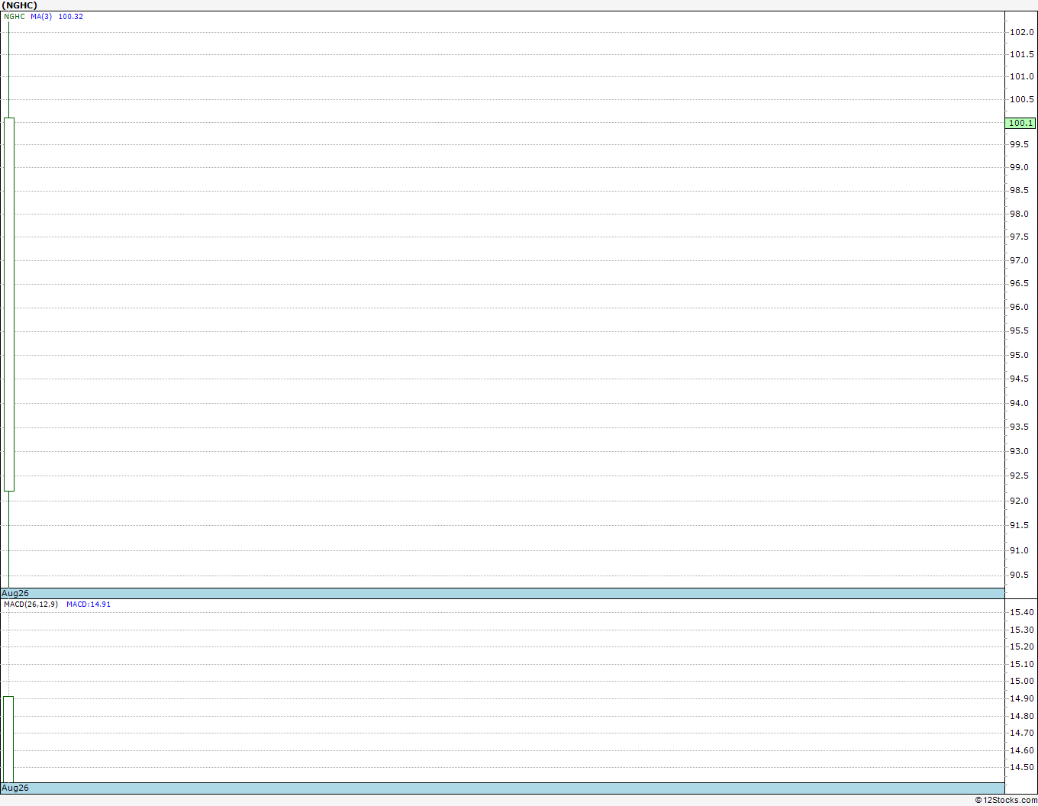Image resolution: width=1038 pixels, height=806 pixels.
Task: Click the 102.0 price axis label
Action: coord(1022,32)
